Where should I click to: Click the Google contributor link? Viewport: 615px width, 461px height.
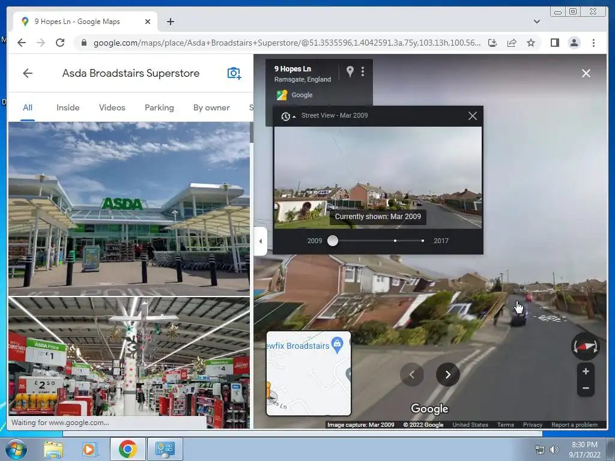(302, 95)
